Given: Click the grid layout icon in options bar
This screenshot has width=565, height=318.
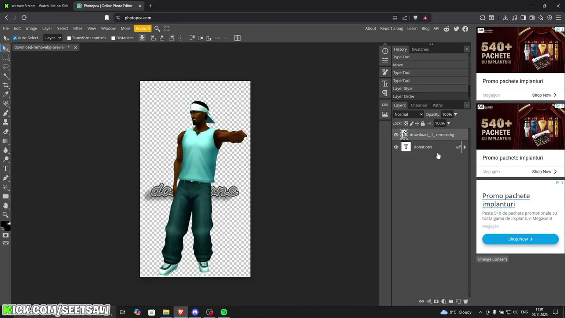Looking at the screenshot, I should click(x=237, y=38).
